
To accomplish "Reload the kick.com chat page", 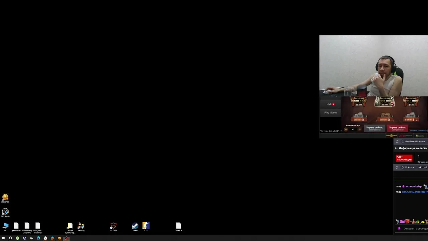I will [397, 167].
